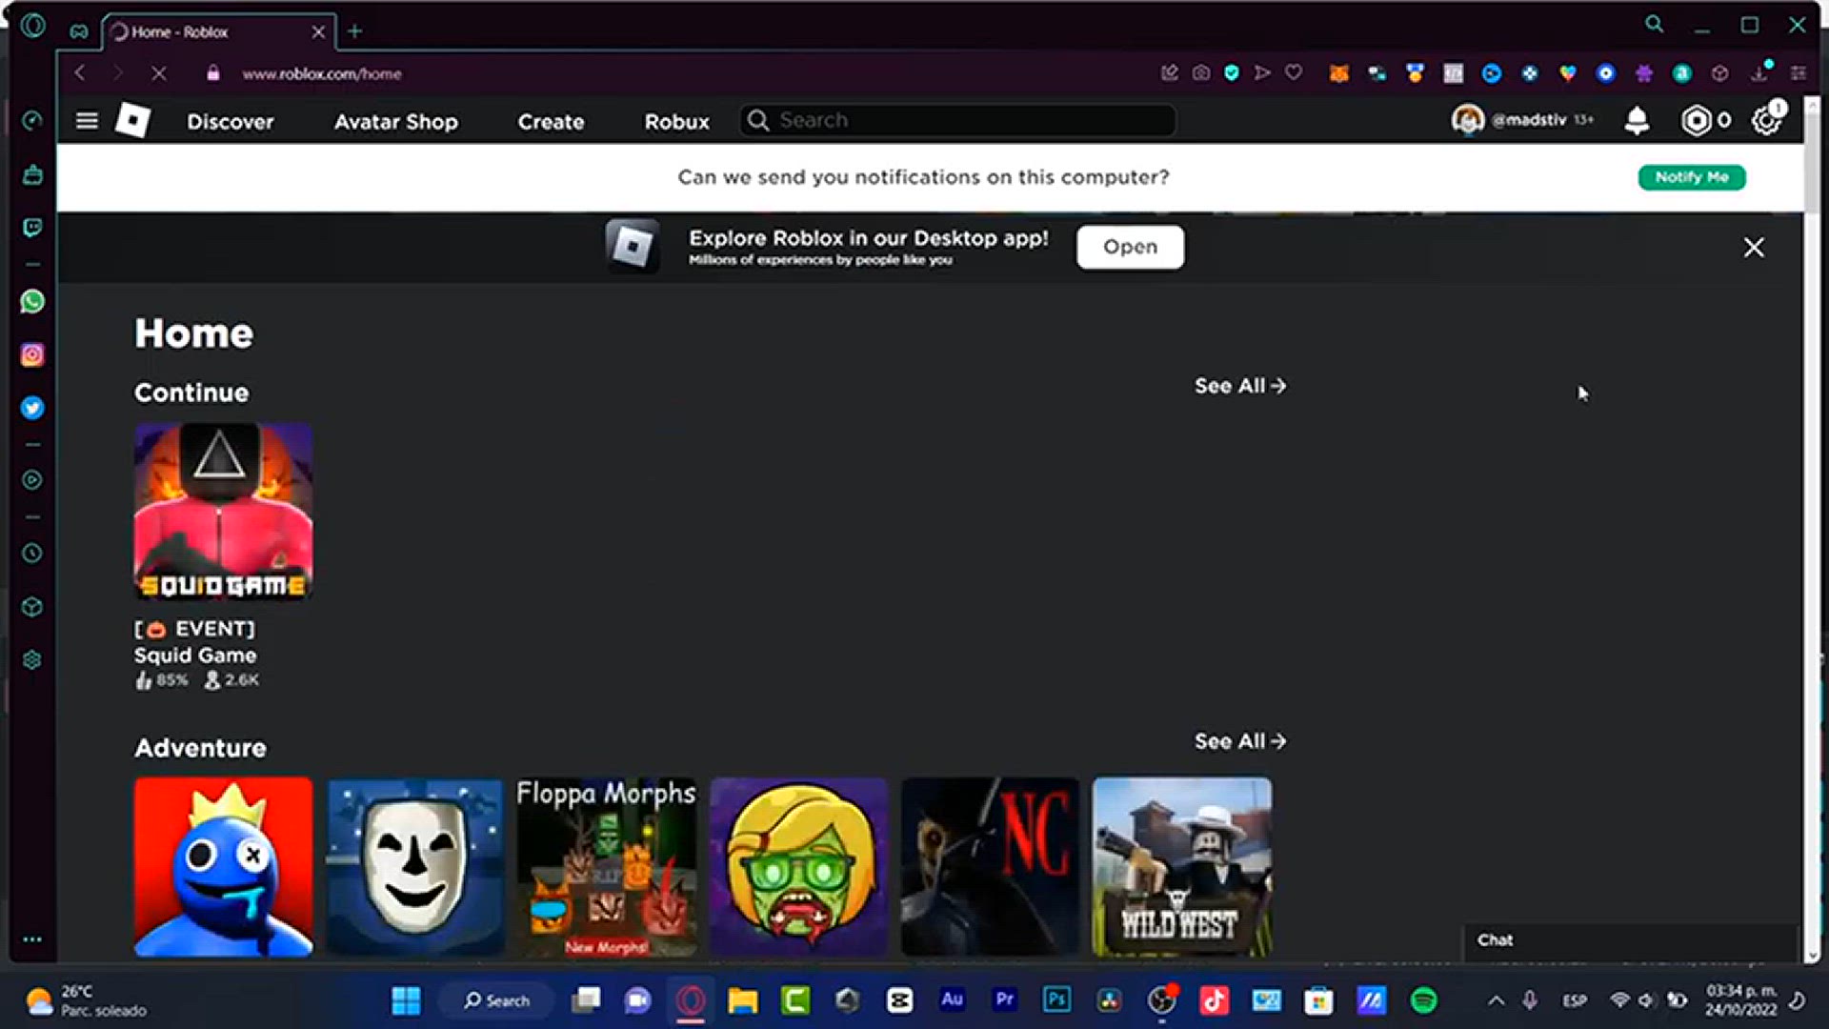Open the Robux balance icon
The width and height of the screenshot is (1829, 1029).
pos(1697,120)
